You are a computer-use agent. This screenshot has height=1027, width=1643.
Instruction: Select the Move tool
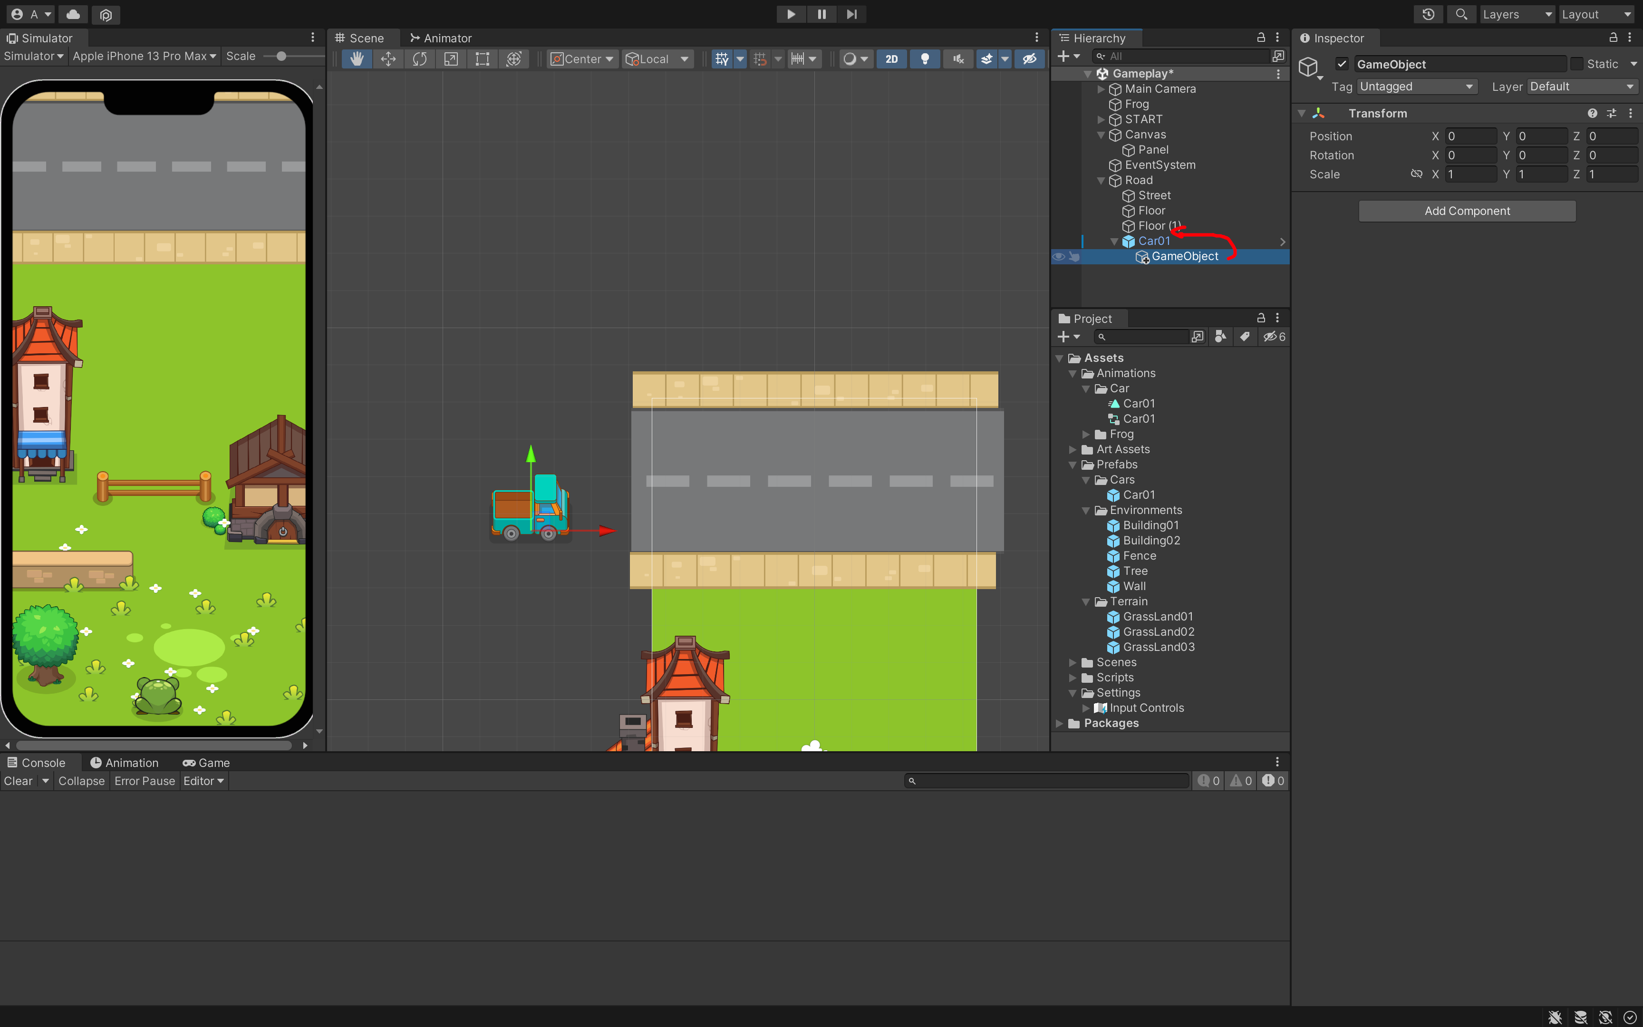[388, 59]
